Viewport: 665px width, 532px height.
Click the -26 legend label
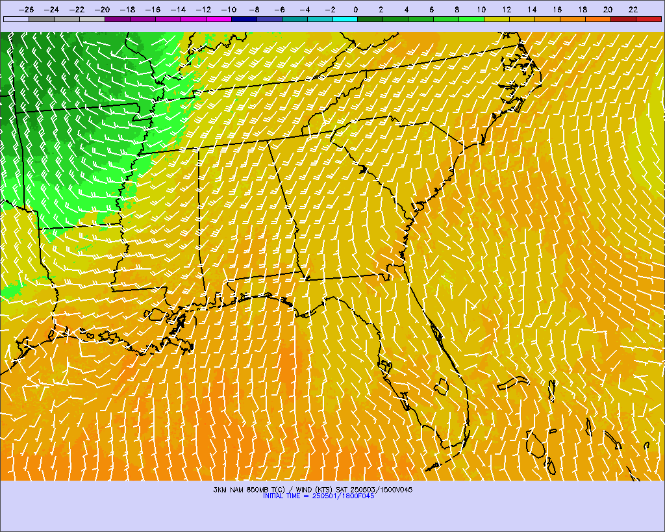pos(26,10)
